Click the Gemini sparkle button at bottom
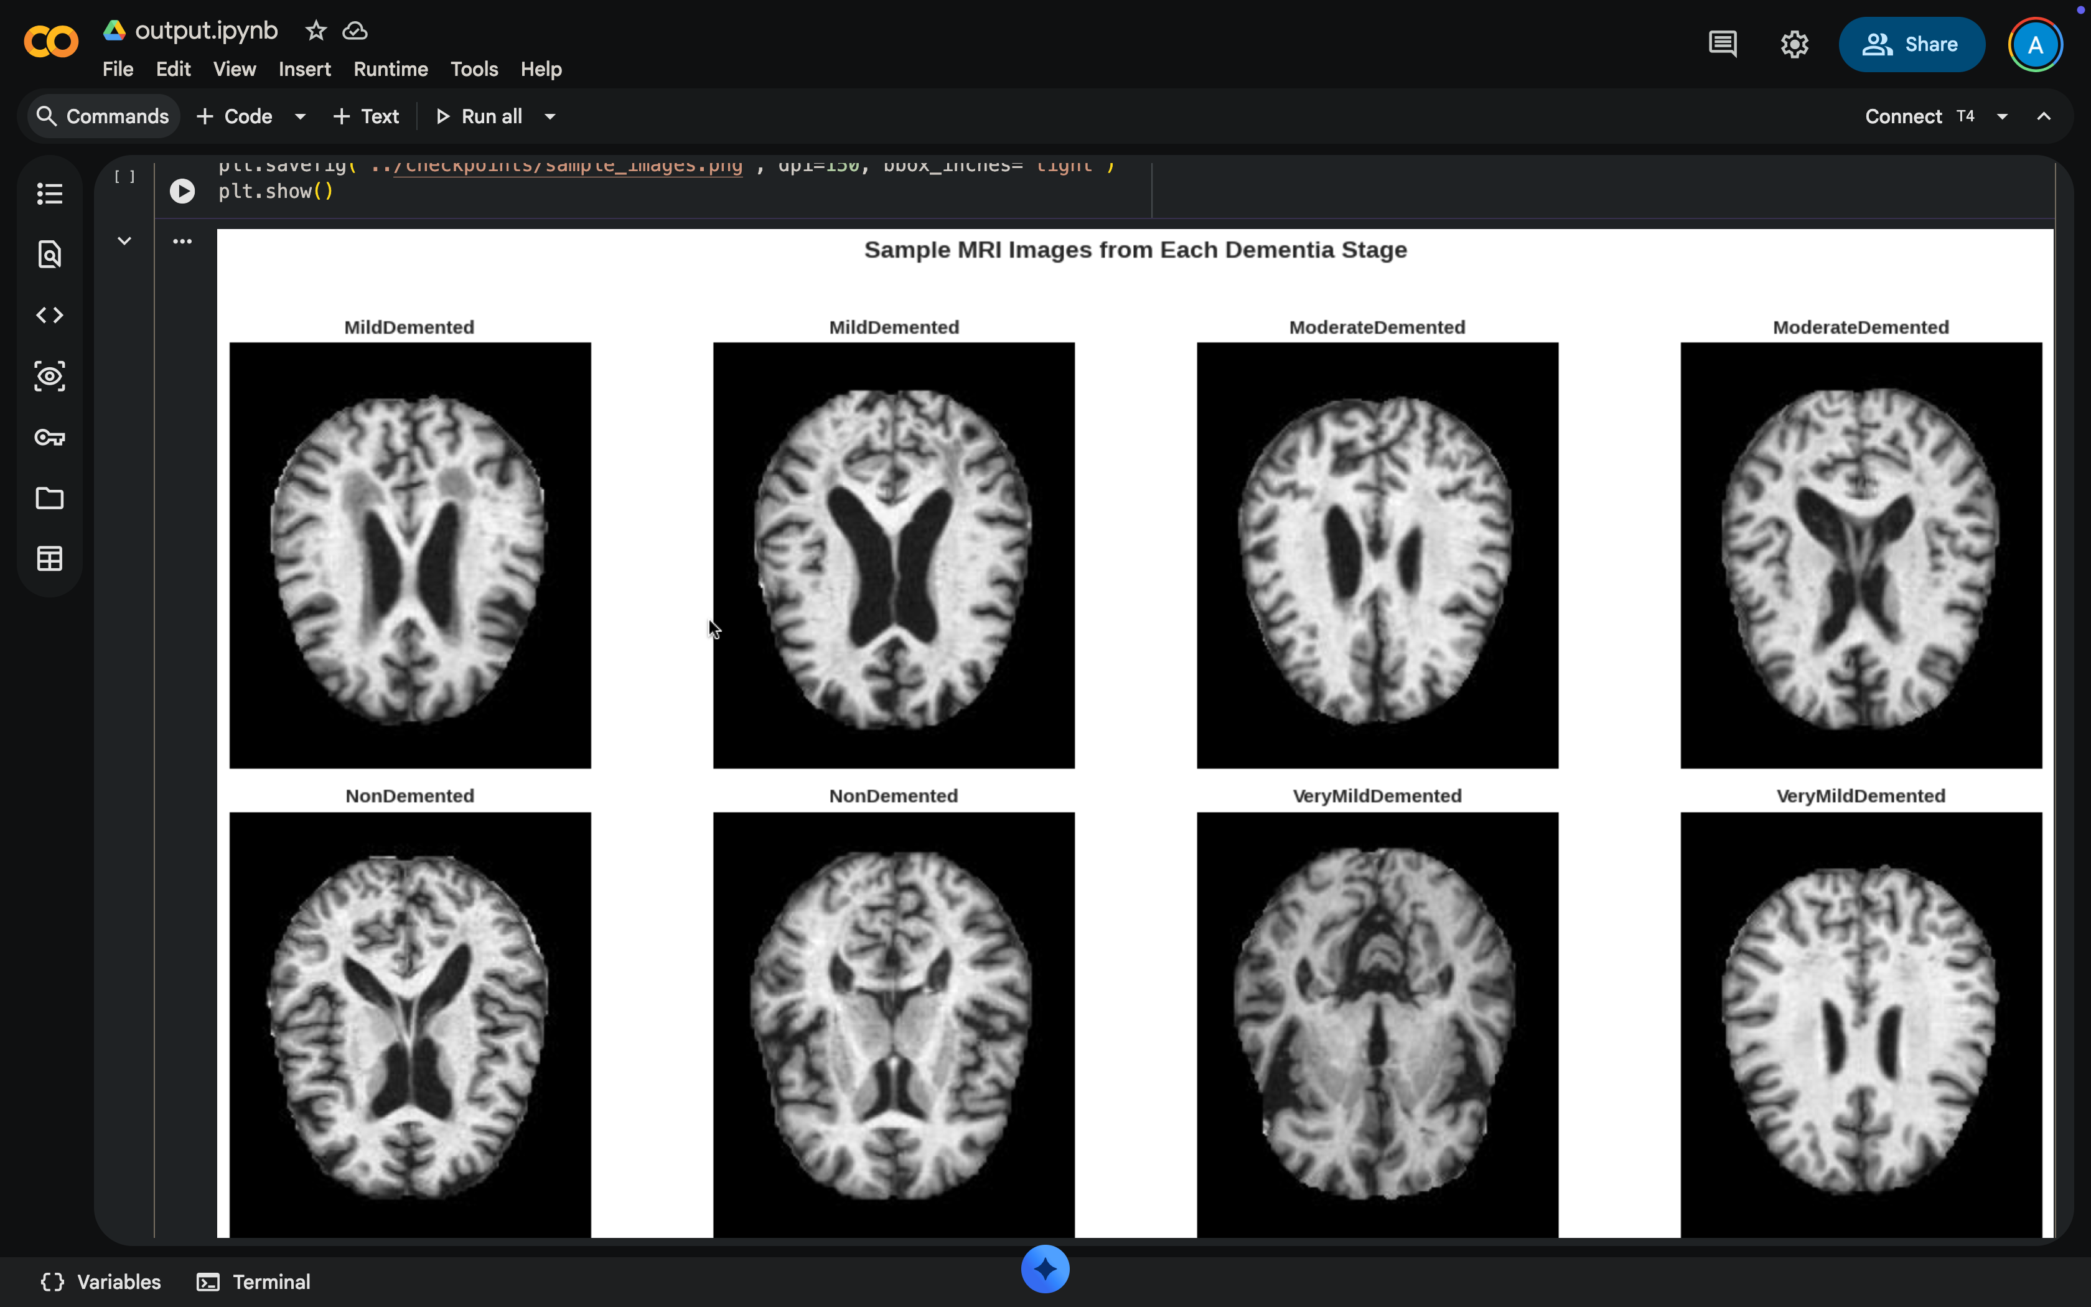 [x=1045, y=1269]
